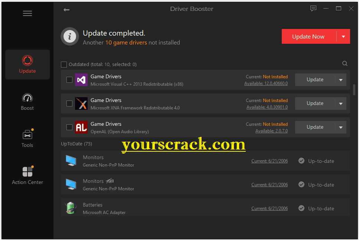Open the Tools section
The height and width of the screenshot is (240, 359).
tap(27, 139)
